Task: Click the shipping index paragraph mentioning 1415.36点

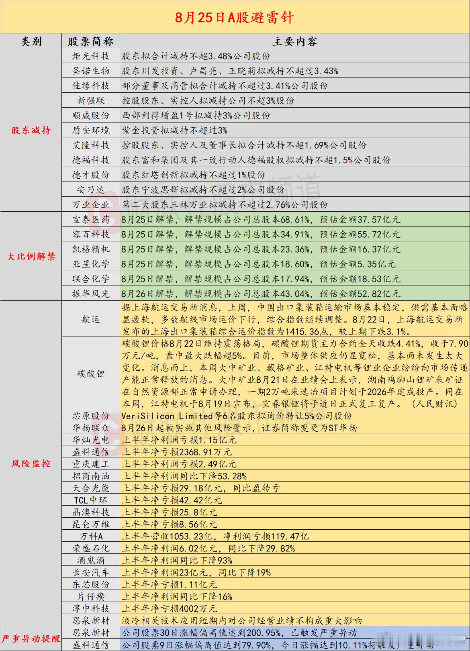Action: click(295, 320)
